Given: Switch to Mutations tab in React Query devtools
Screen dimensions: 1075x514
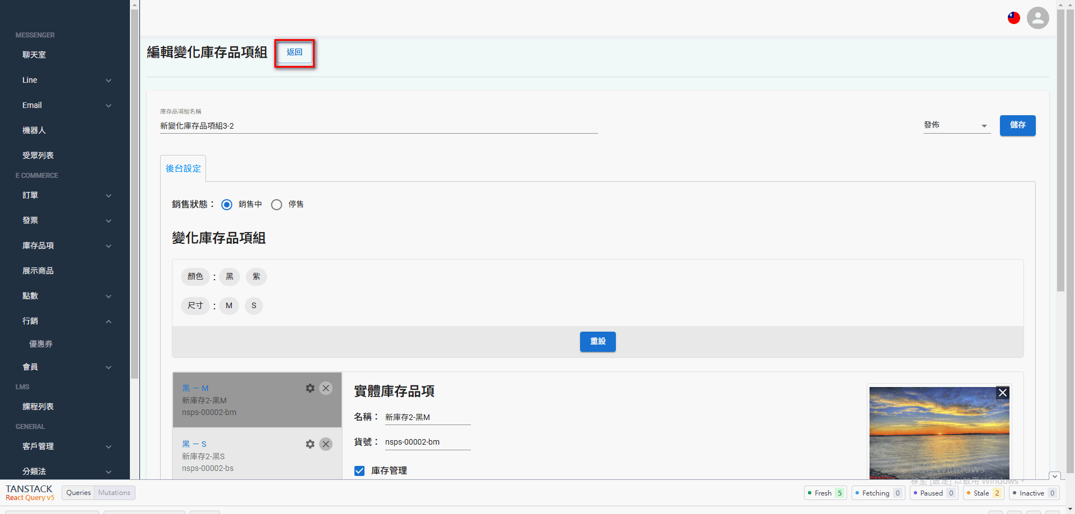Looking at the screenshot, I should tap(114, 493).
